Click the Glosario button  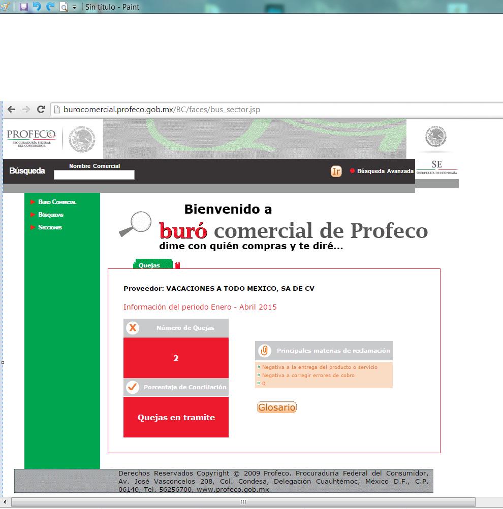(277, 407)
